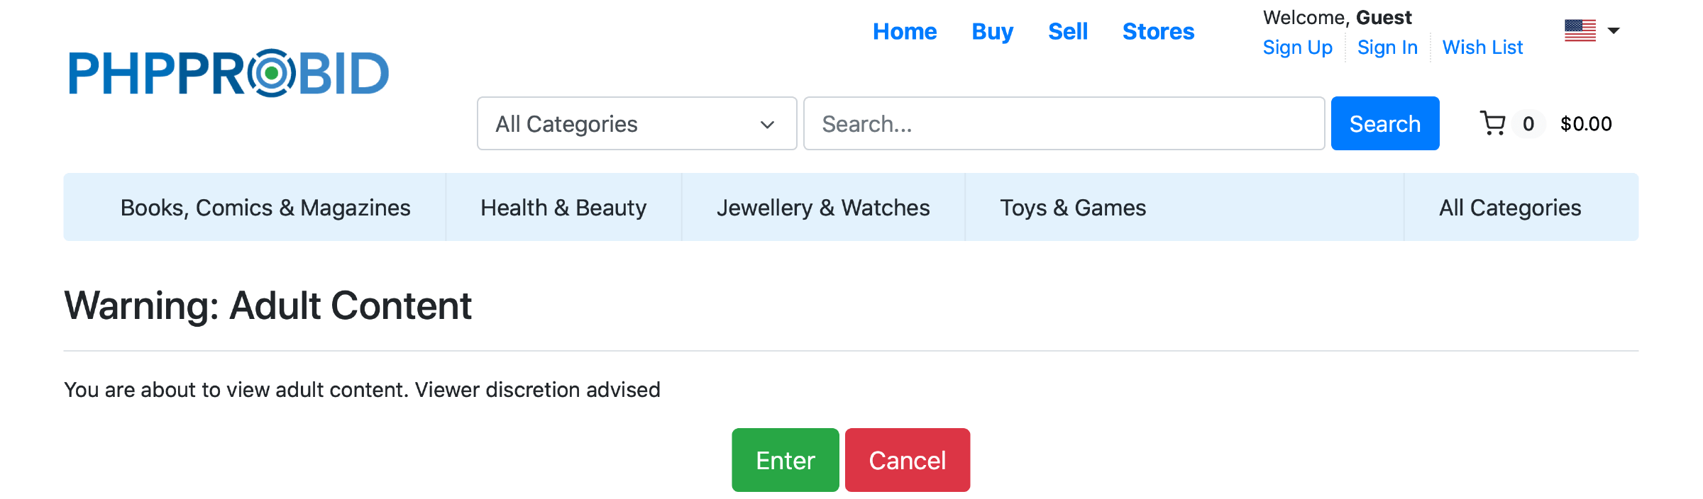Open the Sell menu item
The image size is (1703, 499).
(x=1068, y=32)
